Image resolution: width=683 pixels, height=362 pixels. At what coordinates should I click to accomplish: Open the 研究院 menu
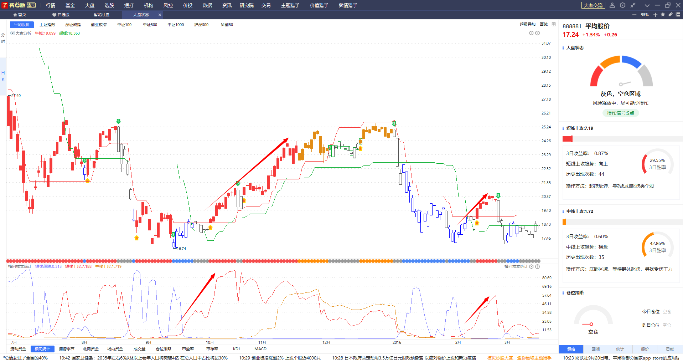[247, 5]
